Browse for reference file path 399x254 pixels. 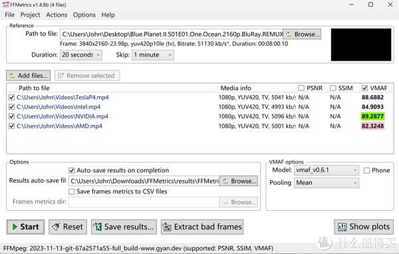pos(302,34)
